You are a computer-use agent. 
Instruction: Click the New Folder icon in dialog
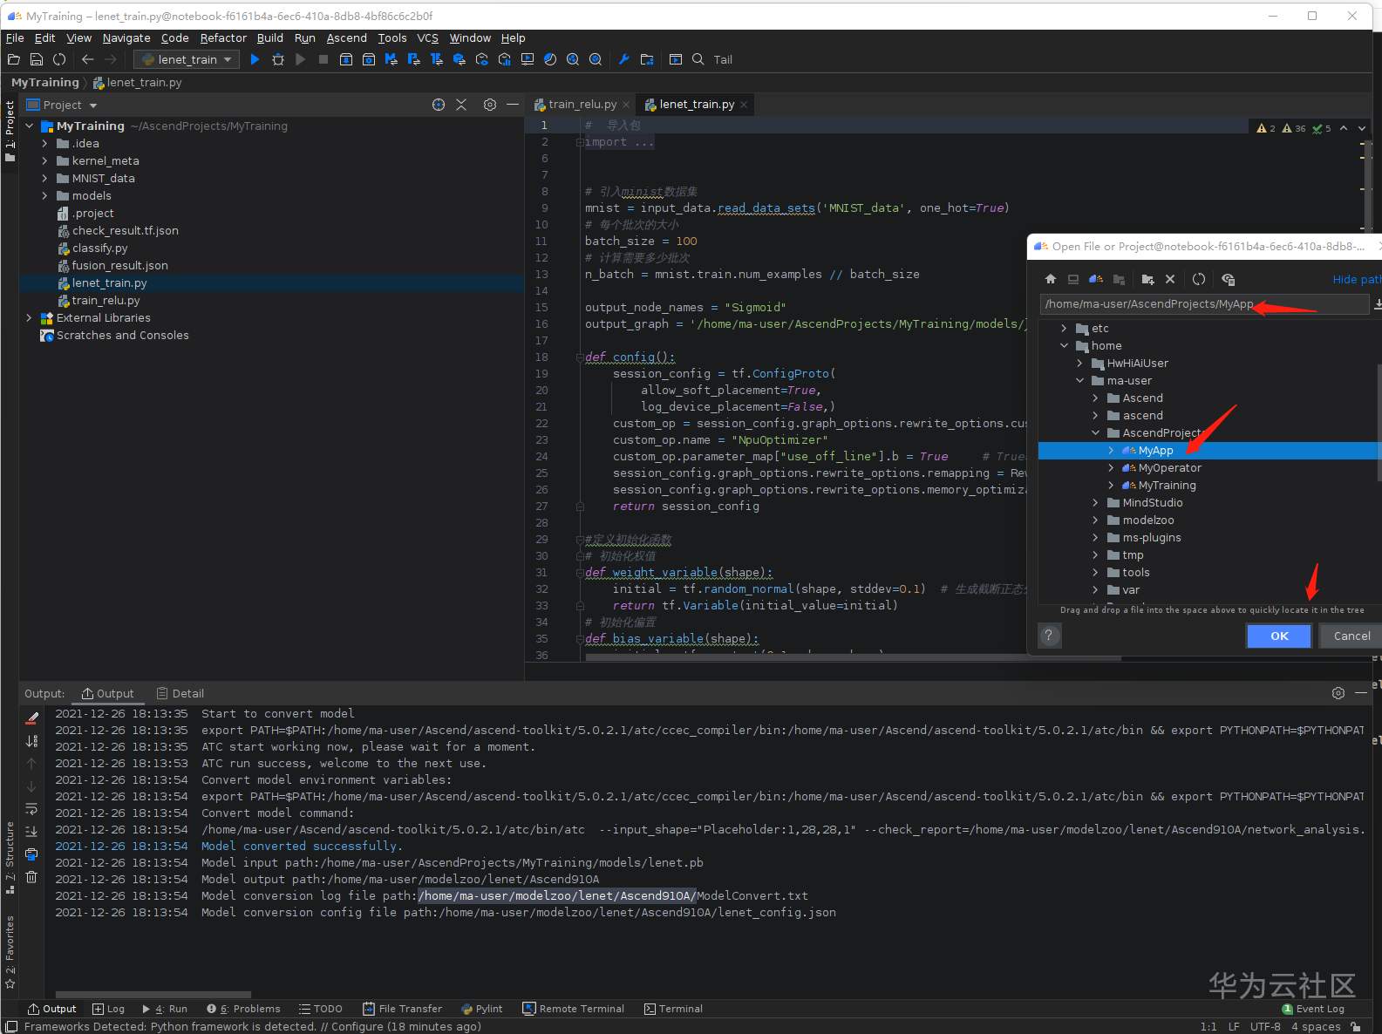[x=1147, y=279]
